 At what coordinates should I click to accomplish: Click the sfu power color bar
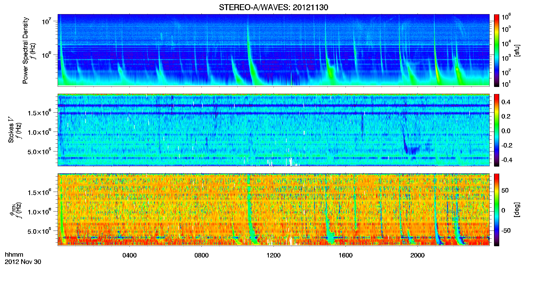pos(497,50)
